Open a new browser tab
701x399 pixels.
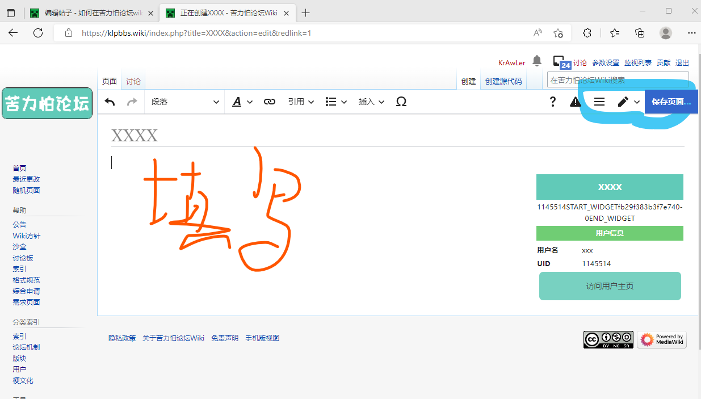tap(306, 12)
